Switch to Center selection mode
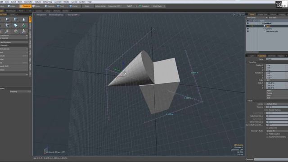 point(74,6)
